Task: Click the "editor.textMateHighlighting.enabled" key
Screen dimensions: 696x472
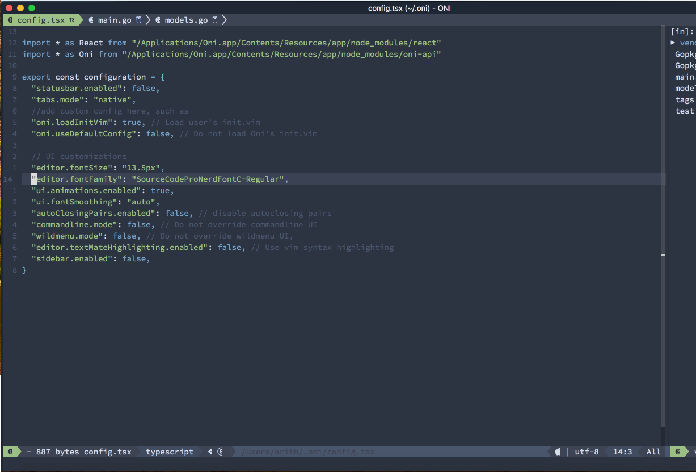Action: 120,247
